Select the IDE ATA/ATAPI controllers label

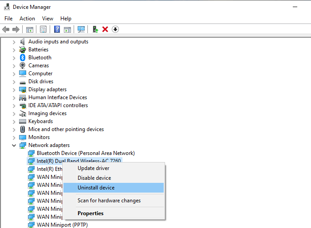coord(58,105)
